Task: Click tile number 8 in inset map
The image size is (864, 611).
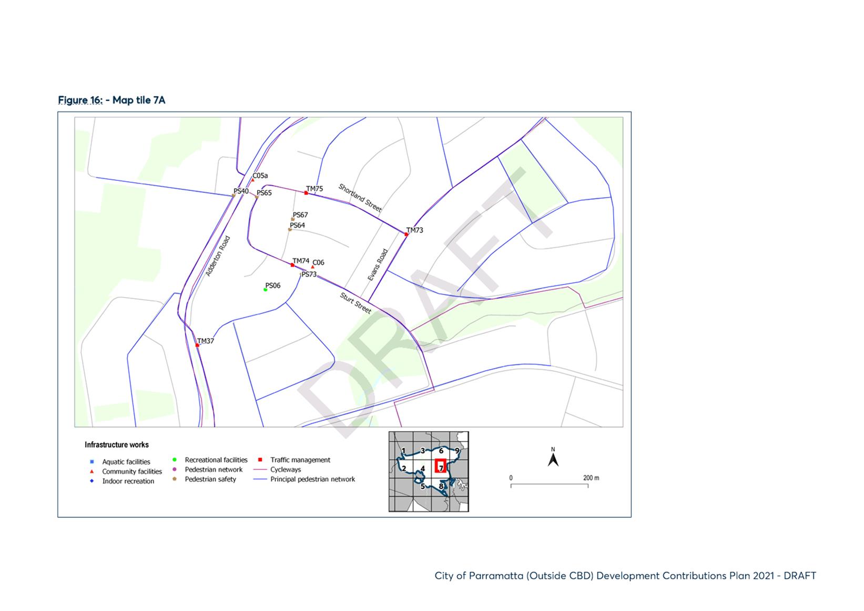Action: coord(441,486)
